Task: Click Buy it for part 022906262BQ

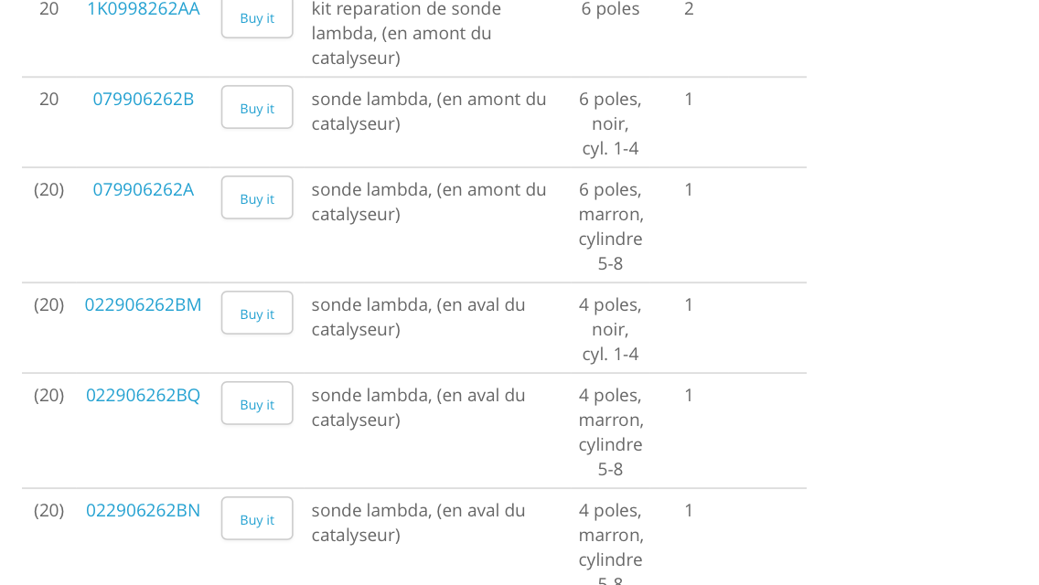Action: [x=257, y=403]
